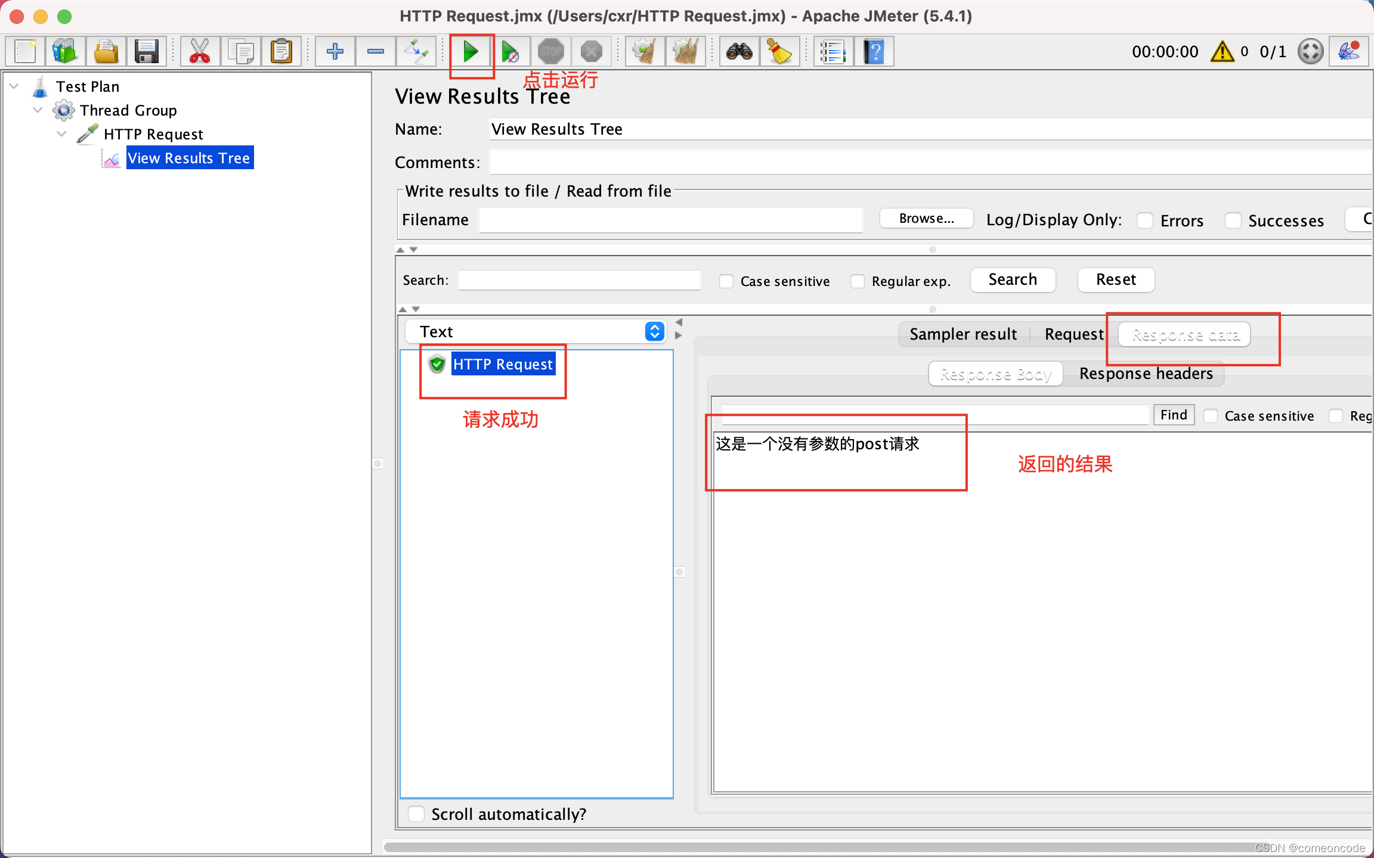This screenshot has height=858, width=1374.
Task: Click the down arrow above results list
Action: [x=416, y=309]
